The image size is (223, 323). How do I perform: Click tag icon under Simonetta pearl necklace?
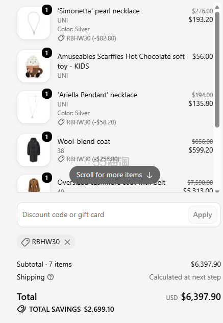pyautogui.click(x=61, y=38)
